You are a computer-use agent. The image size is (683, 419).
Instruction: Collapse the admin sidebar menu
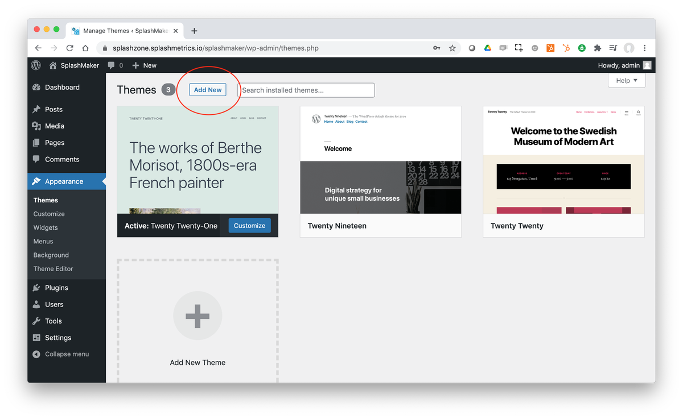61,354
